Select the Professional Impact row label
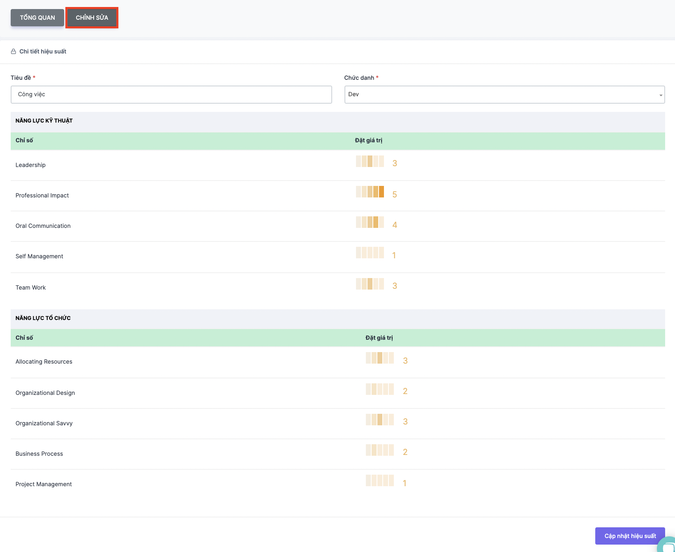 (x=42, y=195)
